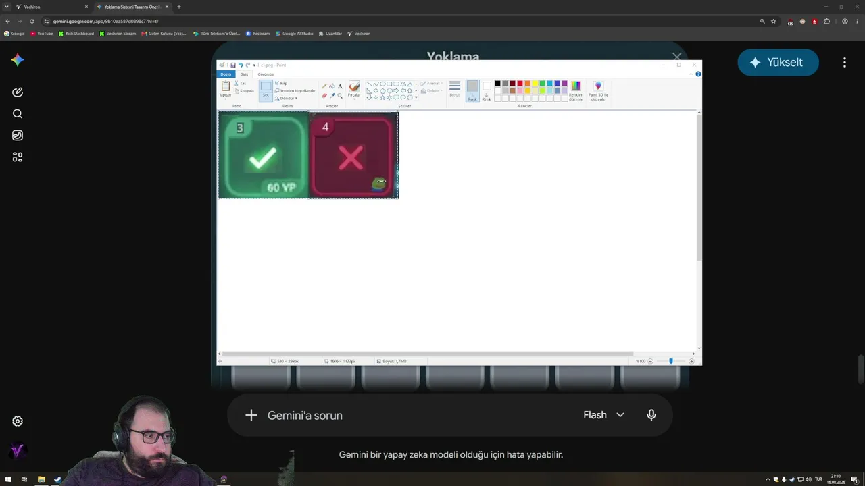Click Yeniden boyutlandır in Paint ribbon
Screen dimensions: 865x486
click(x=295, y=90)
